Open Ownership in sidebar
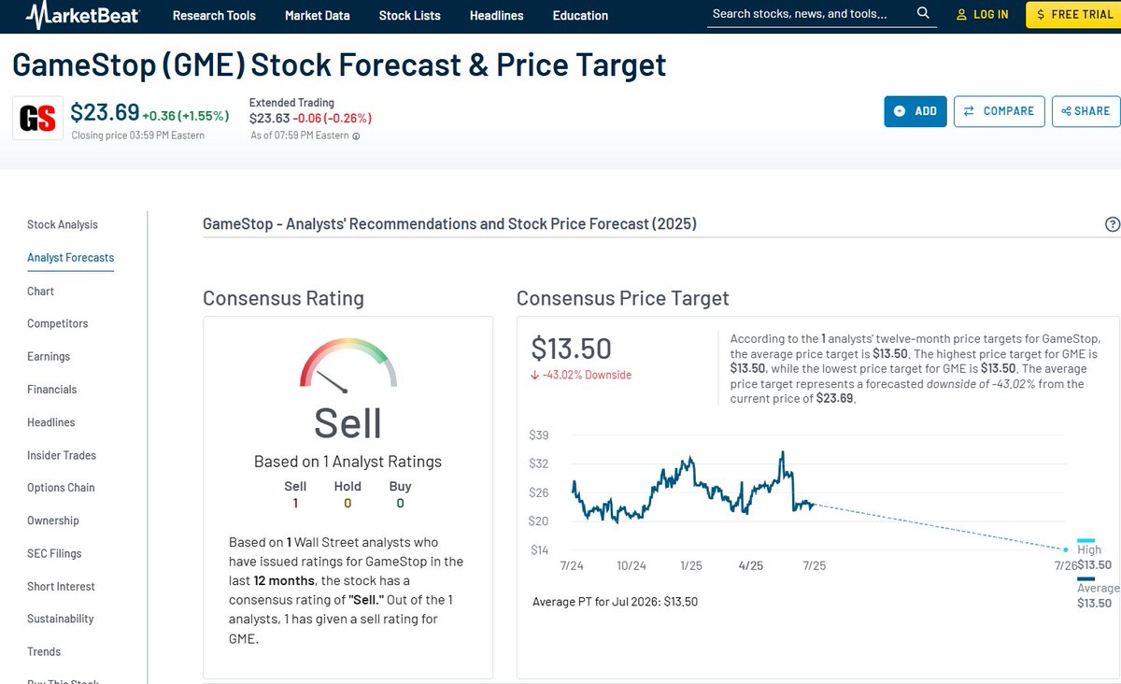Viewport: 1121px width, 684px height. coord(53,520)
